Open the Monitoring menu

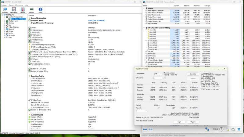tap(19, 5)
